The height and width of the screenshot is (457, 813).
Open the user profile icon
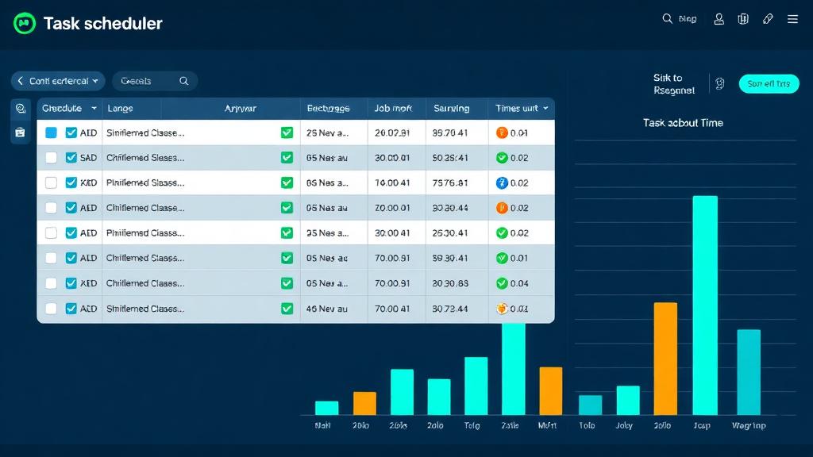click(x=719, y=18)
